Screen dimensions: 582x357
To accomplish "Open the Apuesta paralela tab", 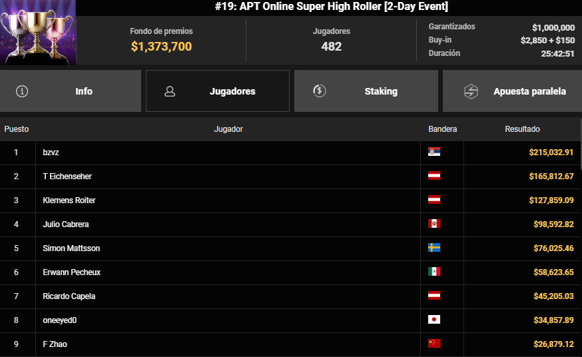I will (529, 91).
